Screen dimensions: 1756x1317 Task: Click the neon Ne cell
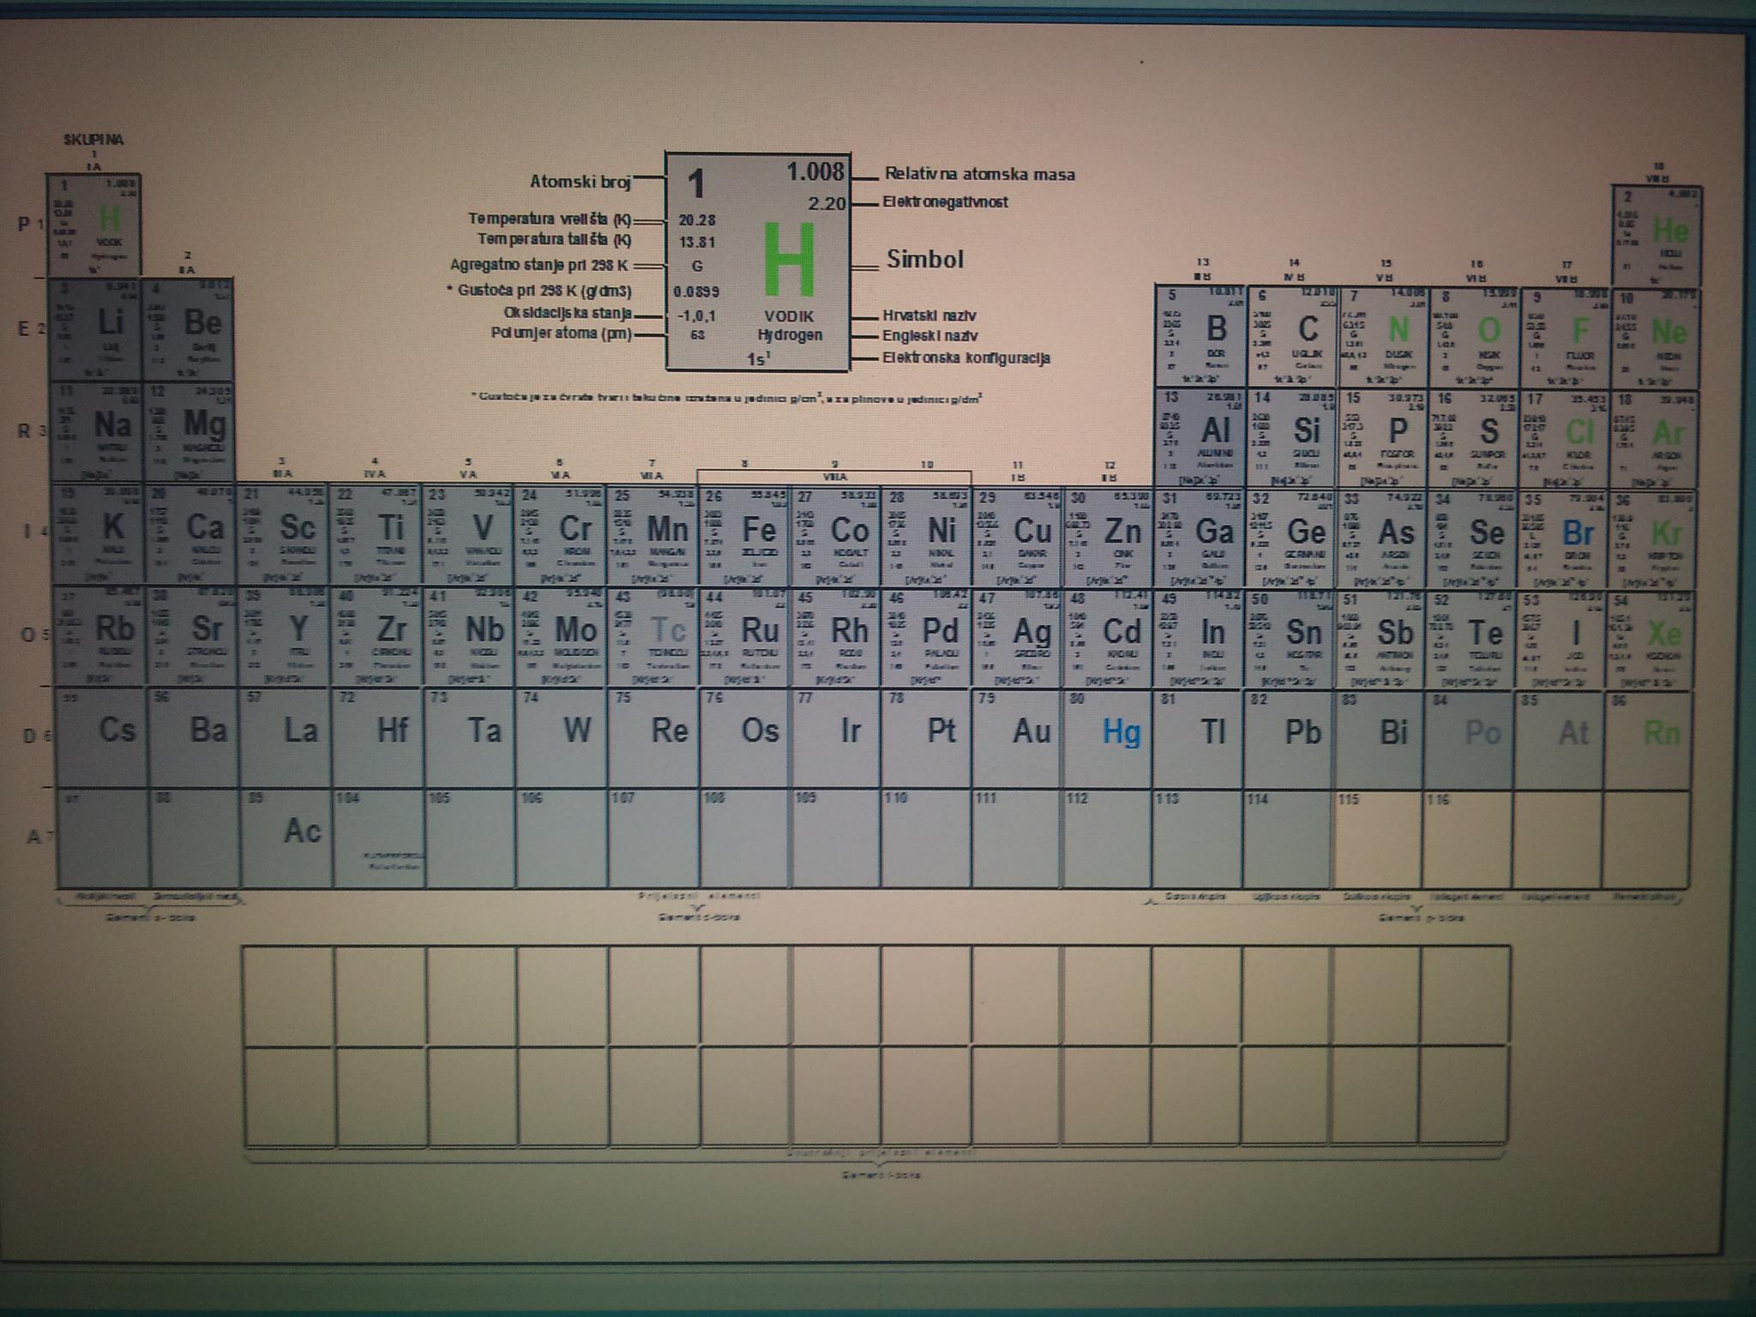click(1655, 338)
